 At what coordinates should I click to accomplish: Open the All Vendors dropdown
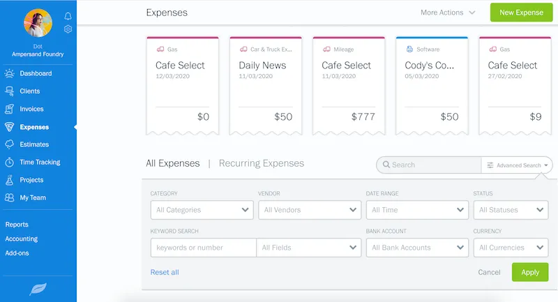309,209
